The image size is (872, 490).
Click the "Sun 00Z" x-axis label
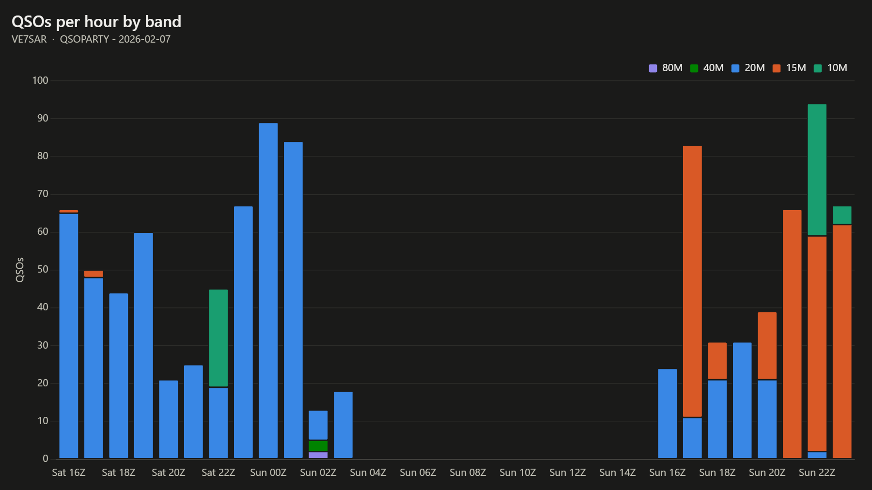click(268, 473)
